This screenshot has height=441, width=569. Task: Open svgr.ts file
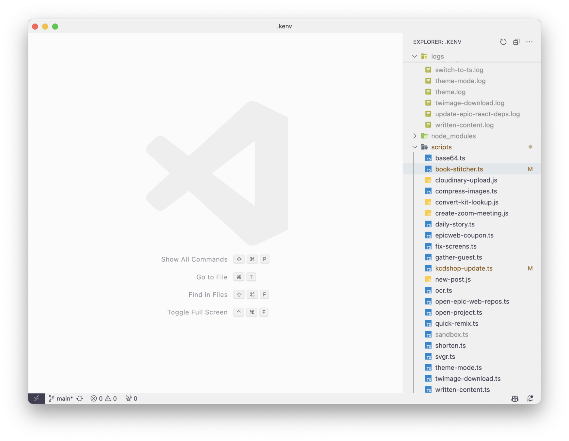click(472, 356)
